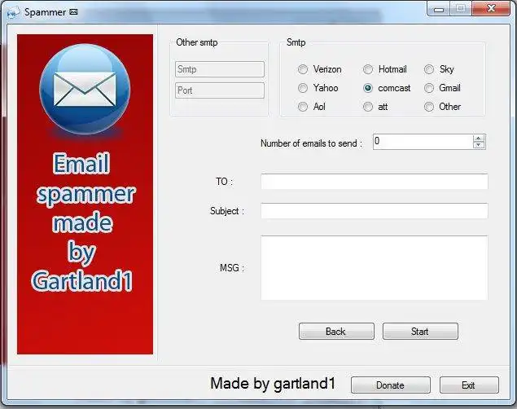Viewport: 517px width, 409px height.
Task: Click the Subject input field
Action: tap(375, 211)
